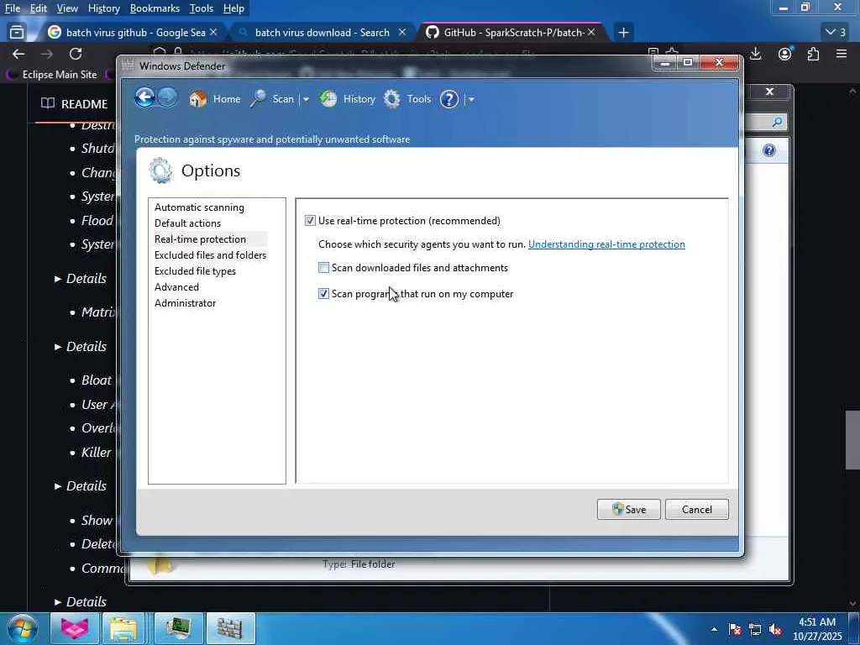Image resolution: width=860 pixels, height=645 pixels.
Task: Expand the bottom Details disclosure
Action: [81, 601]
